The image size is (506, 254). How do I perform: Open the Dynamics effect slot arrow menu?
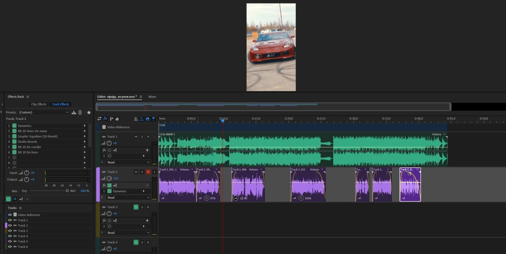point(84,126)
